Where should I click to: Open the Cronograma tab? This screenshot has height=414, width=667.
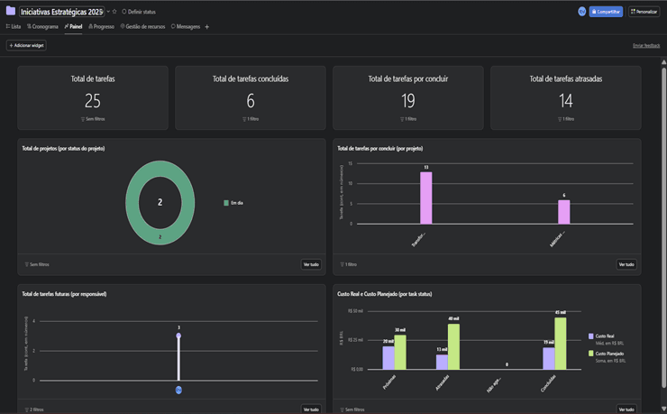click(42, 27)
